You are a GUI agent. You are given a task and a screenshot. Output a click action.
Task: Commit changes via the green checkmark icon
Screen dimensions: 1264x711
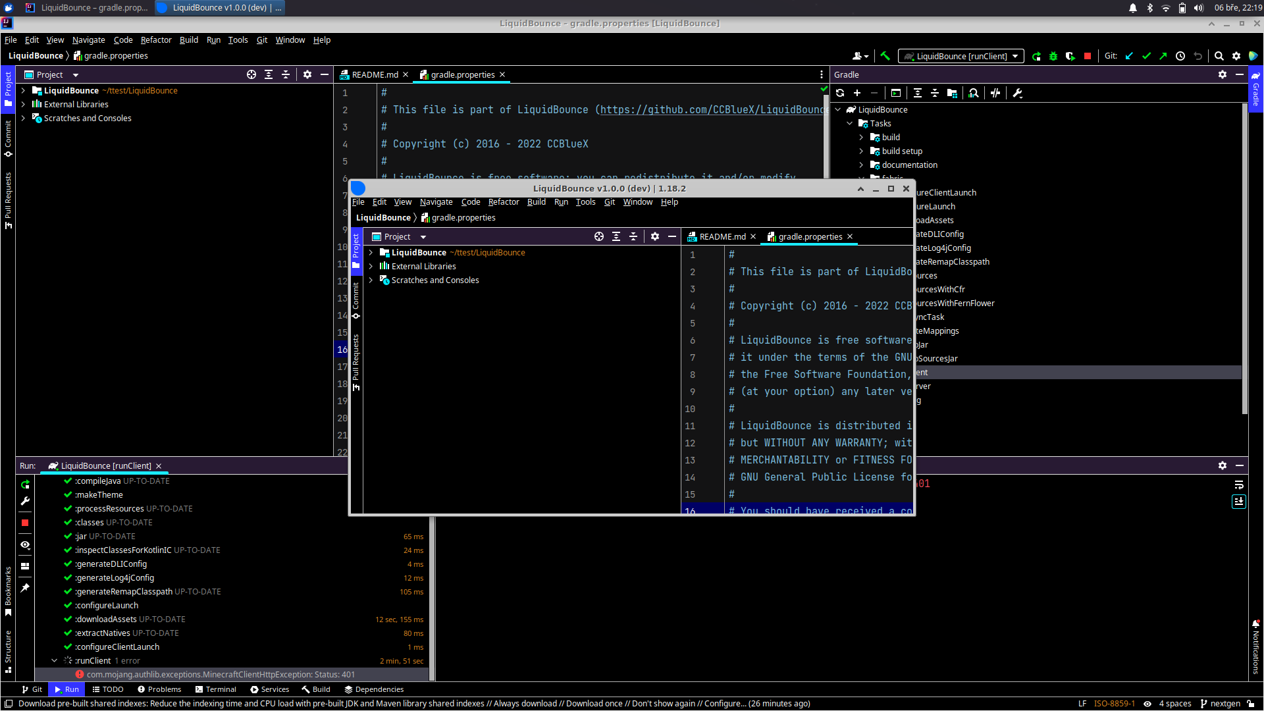pyautogui.click(x=1147, y=56)
